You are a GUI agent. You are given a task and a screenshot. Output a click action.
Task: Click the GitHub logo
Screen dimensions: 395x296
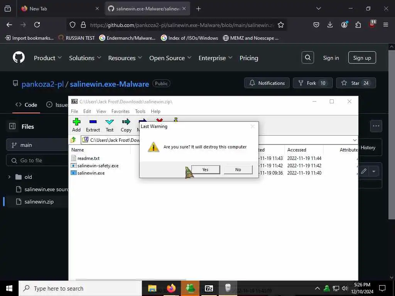coord(19,58)
